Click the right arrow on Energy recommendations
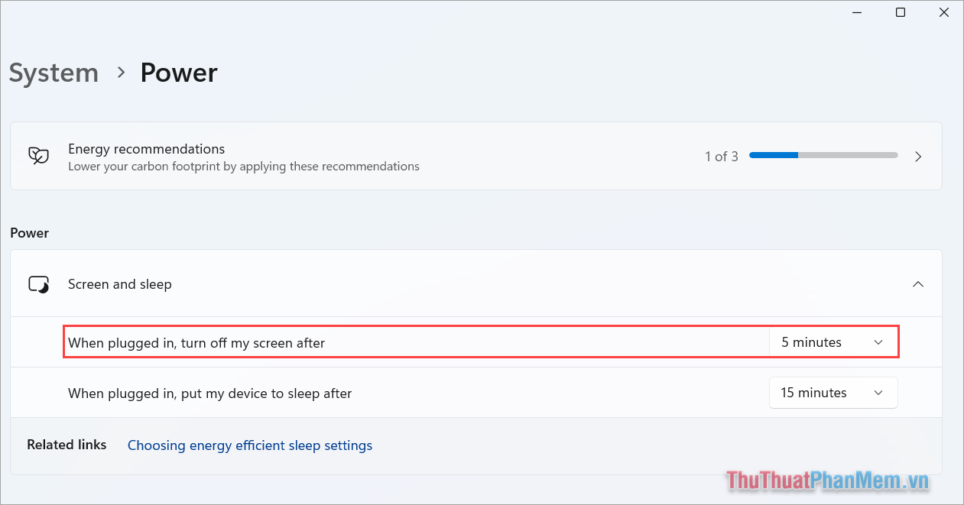This screenshot has height=505, width=964. click(x=917, y=156)
